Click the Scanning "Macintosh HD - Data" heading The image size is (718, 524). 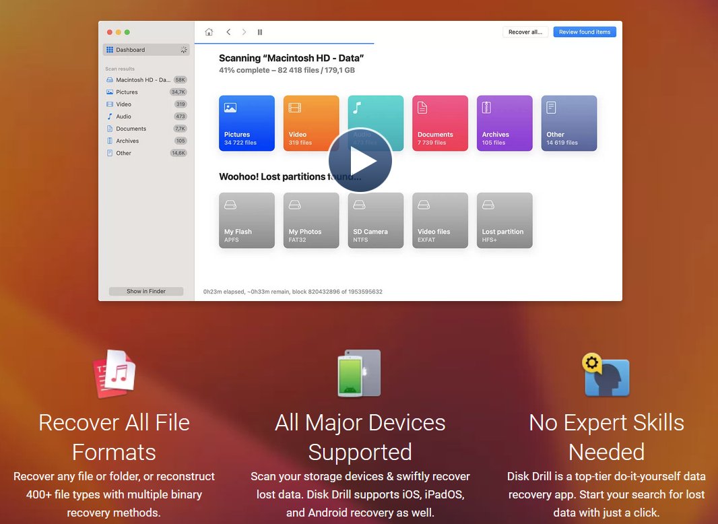click(291, 58)
